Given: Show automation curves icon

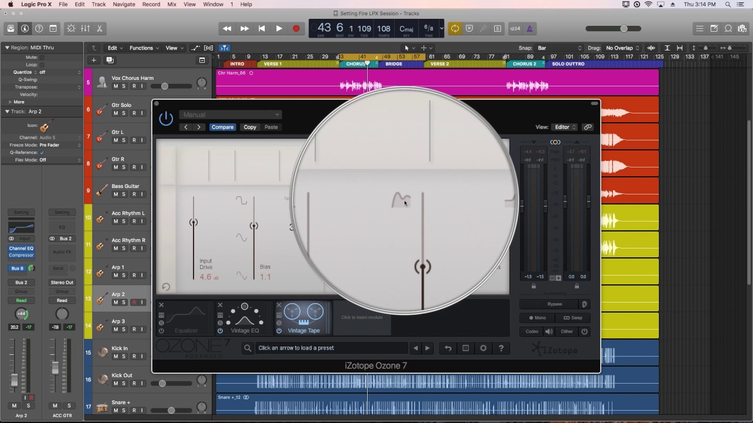Looking at the screenshot, I should [x=196, y=48].
